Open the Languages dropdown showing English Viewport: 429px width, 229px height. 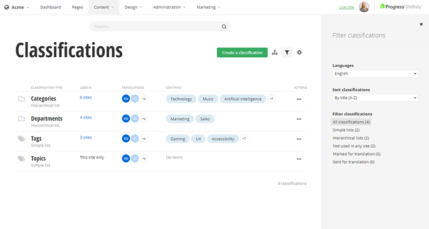click(375, 74)
